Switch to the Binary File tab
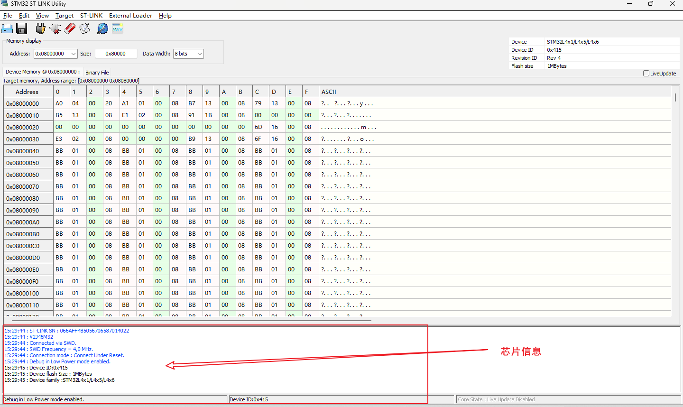683x407 pixels. [97, 73]
